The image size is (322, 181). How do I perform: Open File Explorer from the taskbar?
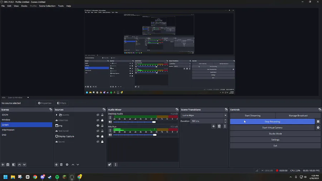click(x=13, y=177)
